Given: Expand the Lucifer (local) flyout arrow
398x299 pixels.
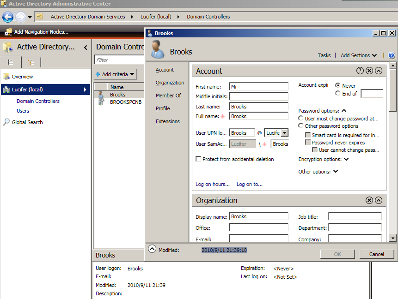Looking at the screenshot, I should tap(85, 90).
